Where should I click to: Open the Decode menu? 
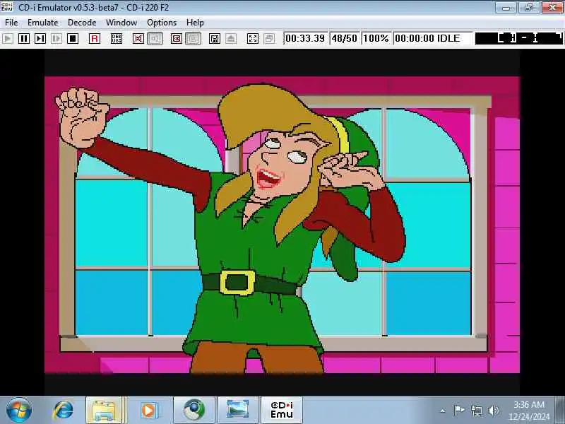[82, 23]
